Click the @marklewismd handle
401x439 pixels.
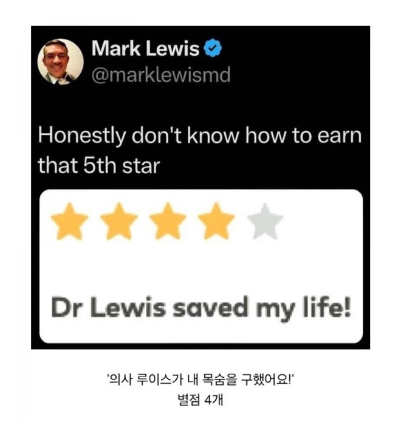pos(161,75)
